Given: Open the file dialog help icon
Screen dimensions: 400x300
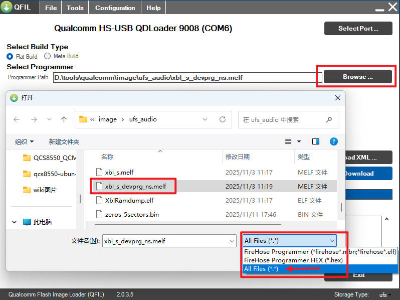Looking at the screenshot, I should (334, 142).
